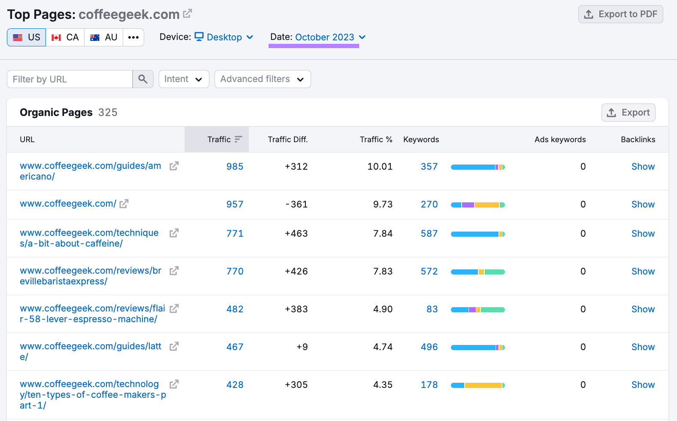Viewport: 677px width, 421px height.
Task: Expand the Intent filter dropdown
Action: pos(184,79)
